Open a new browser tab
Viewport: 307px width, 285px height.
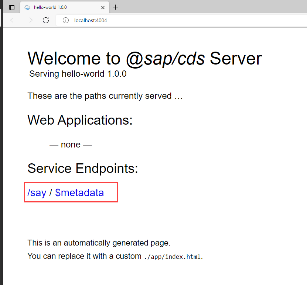[116, 7]
